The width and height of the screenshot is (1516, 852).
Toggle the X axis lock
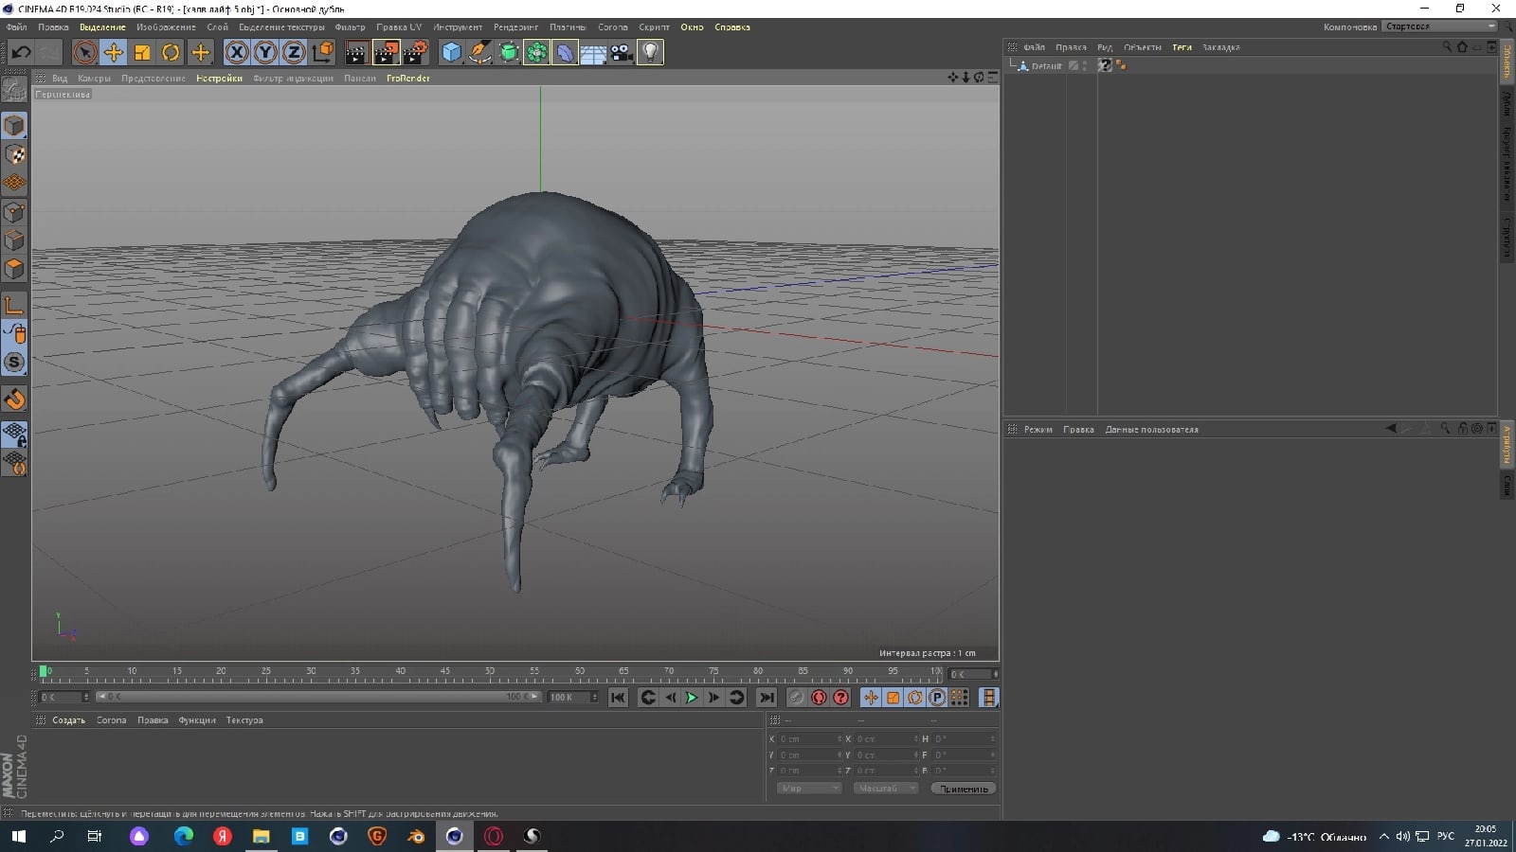click(x=237, y=52)
